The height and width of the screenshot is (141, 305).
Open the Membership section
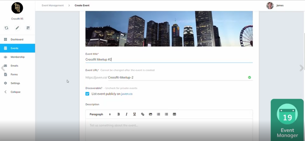coord(17,57)
